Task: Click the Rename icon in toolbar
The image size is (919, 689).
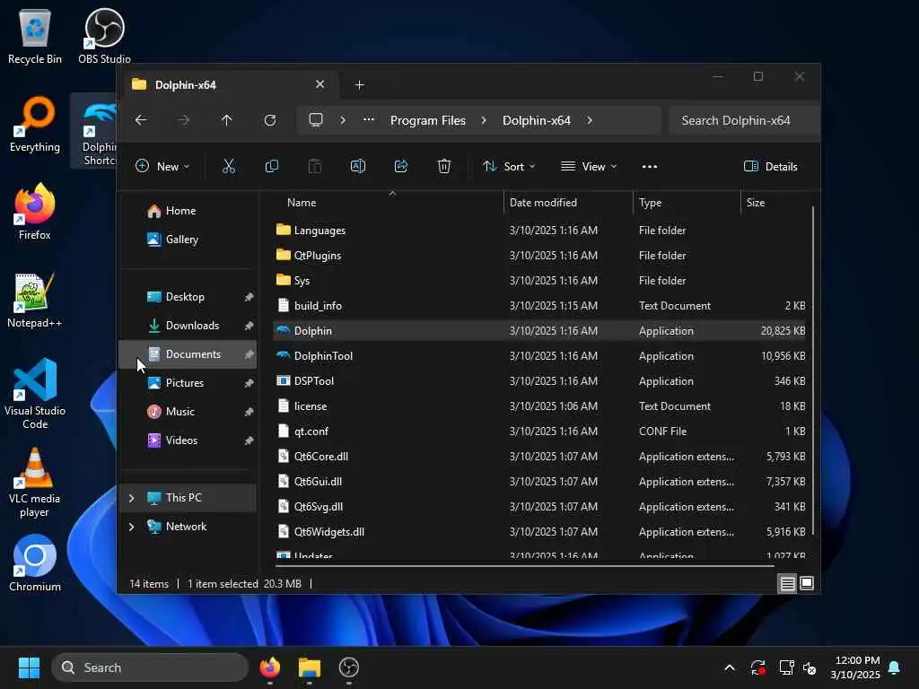Action: click(357, 166)
